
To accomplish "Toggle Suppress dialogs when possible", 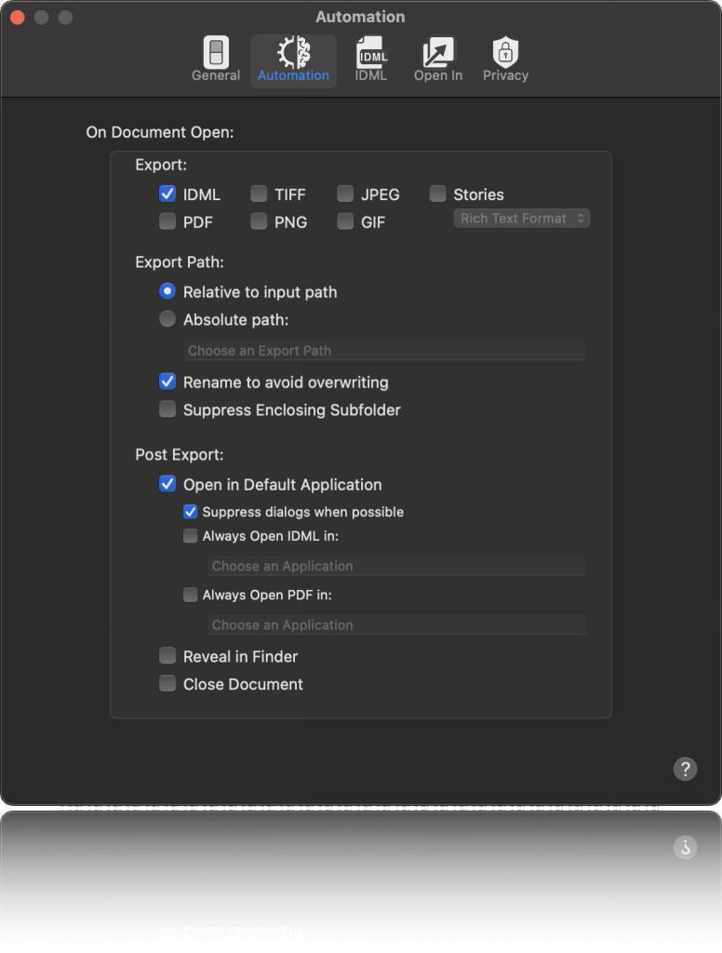I will pos(190,512).
